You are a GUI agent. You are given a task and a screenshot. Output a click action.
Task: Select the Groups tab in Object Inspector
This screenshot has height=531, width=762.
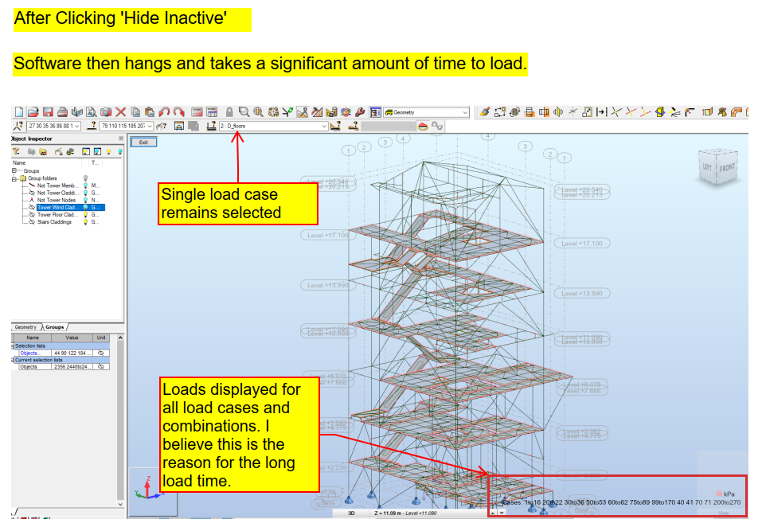(54, 327)
